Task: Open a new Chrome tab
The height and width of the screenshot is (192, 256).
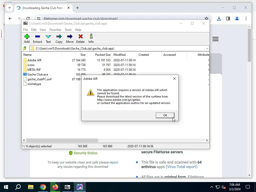Action: 77,8
